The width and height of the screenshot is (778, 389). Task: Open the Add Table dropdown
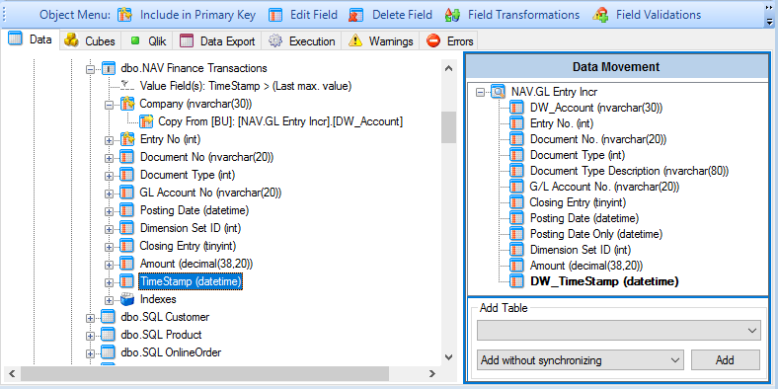point(619,330)
